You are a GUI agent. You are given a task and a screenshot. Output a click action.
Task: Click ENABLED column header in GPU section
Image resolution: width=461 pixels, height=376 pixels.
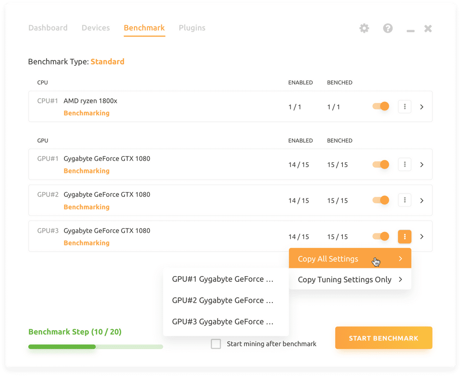tap(301, 141)
